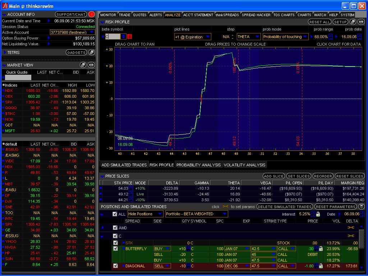368x276 pixels.
Task: Click the red alert icon in Account Info
Action: click(92, 14)
